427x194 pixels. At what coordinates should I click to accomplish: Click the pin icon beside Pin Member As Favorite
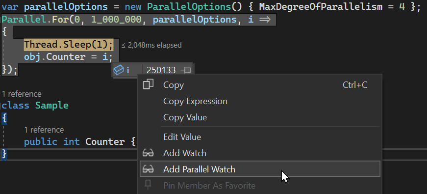pos(148,185)
